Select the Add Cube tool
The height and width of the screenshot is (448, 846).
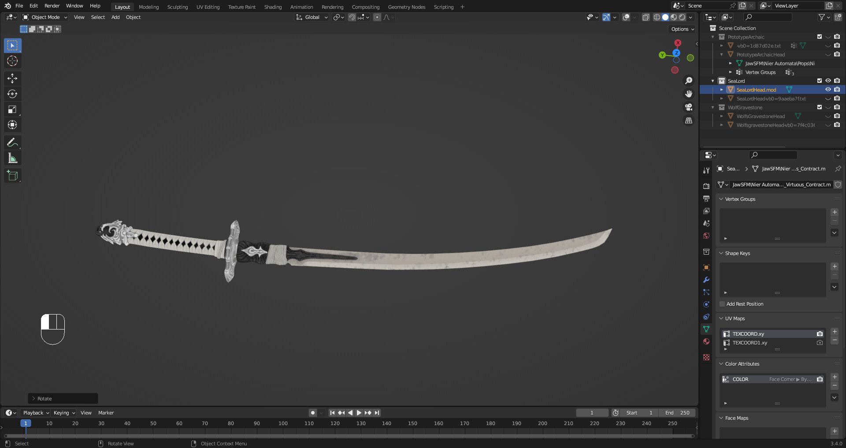coord(12,175)
